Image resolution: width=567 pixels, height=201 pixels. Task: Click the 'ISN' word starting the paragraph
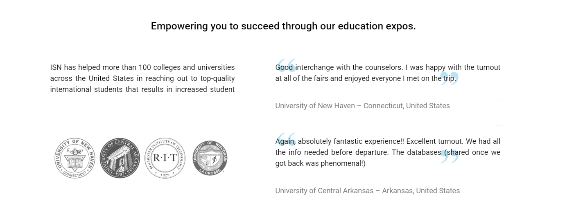[56, 67]
